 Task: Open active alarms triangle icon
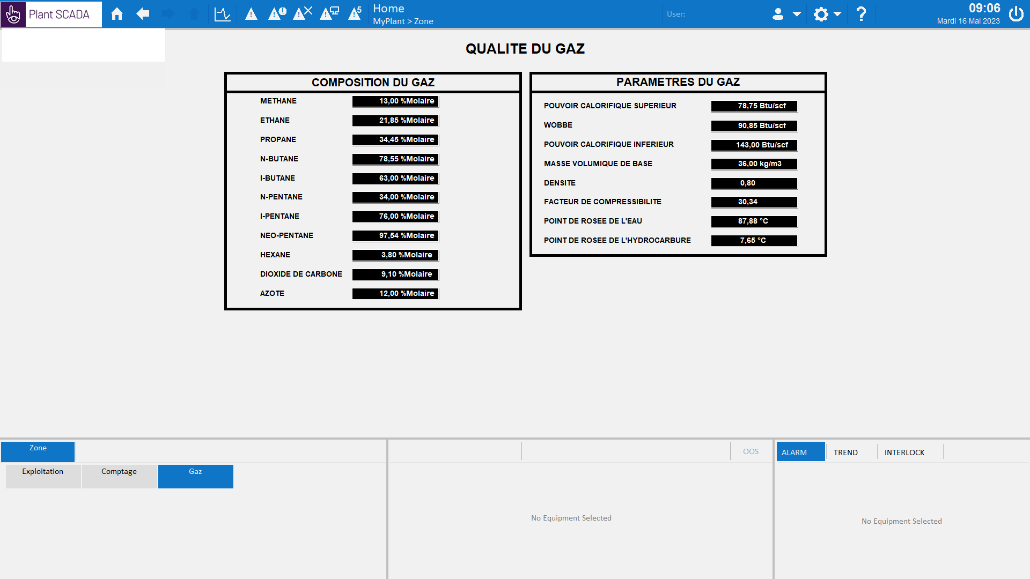pyautogui.click(x=251, y=14)
